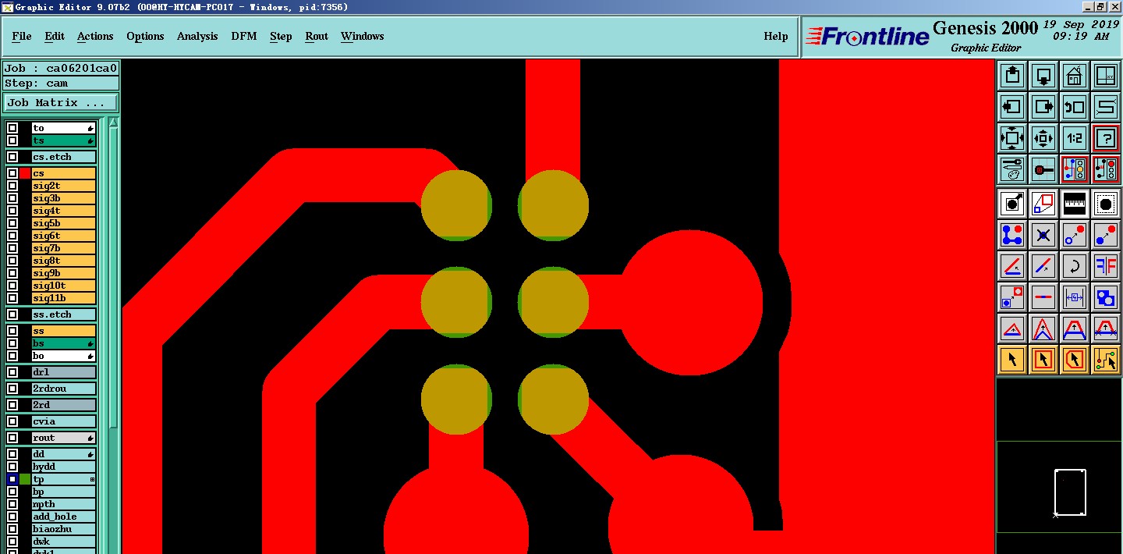The image size is (1123, 554).
Task: Click the previous view undo-arrow icon
Action: tap(1075, 107)
